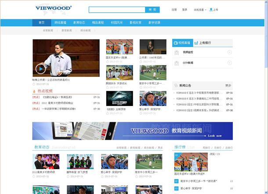Click 娱乐新闻 in 教育动态 section header

[x=149, y=148]
